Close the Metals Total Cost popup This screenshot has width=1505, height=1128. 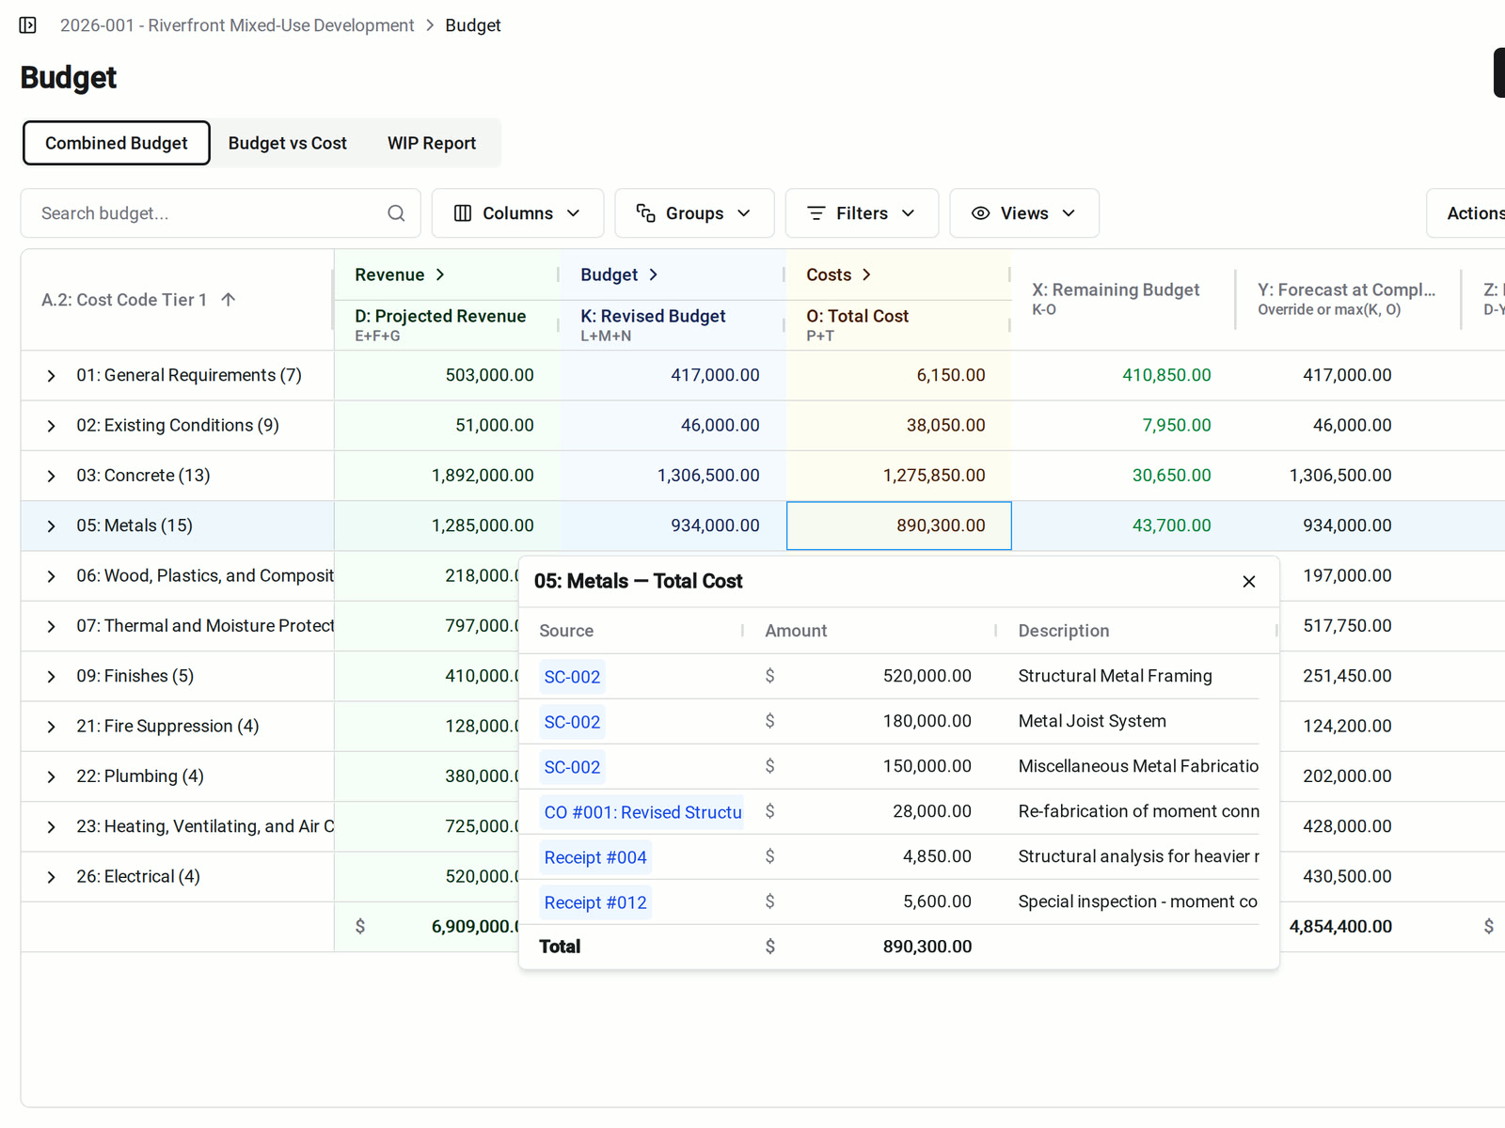click(x=1248, y=582)
